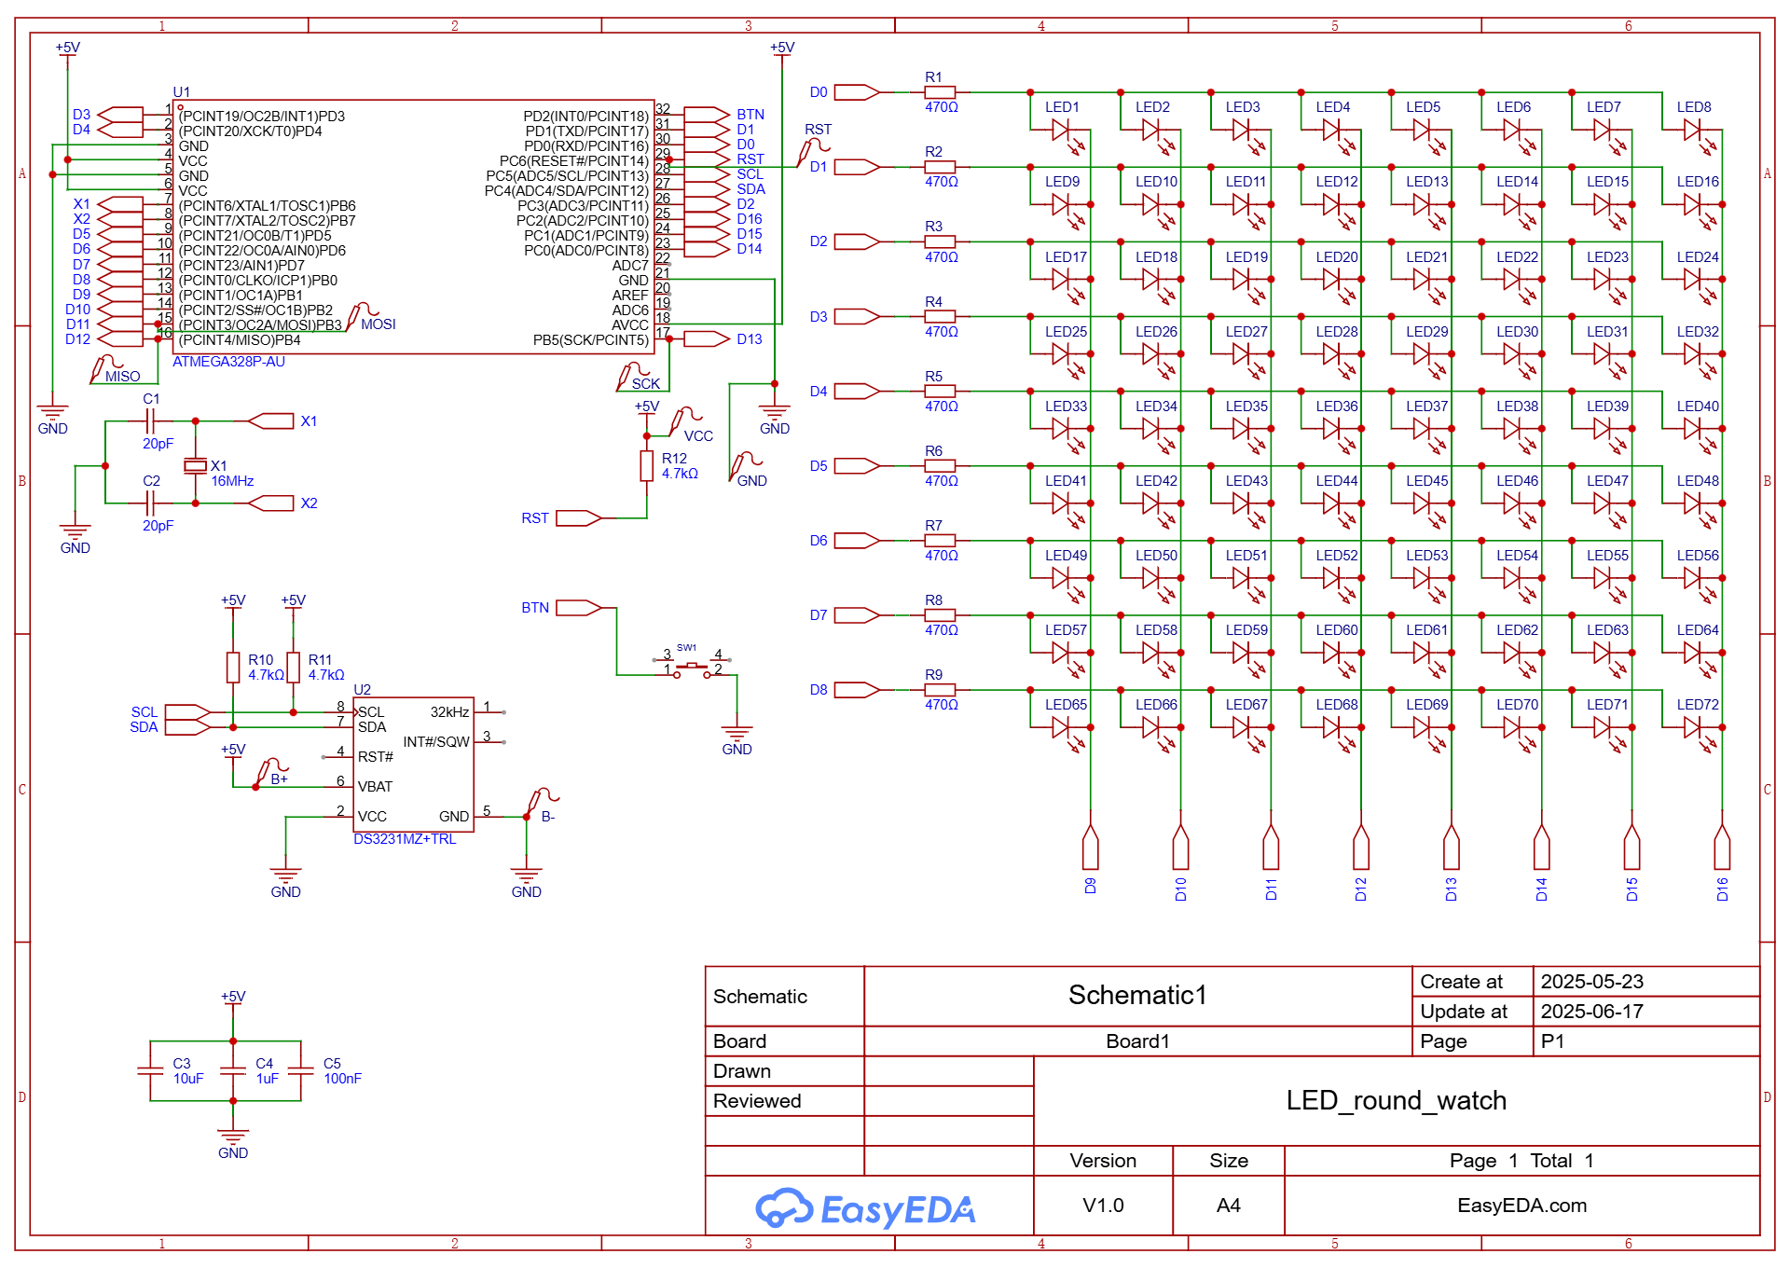
Task: Select capacitor C2 symbol
Action: 149,503
